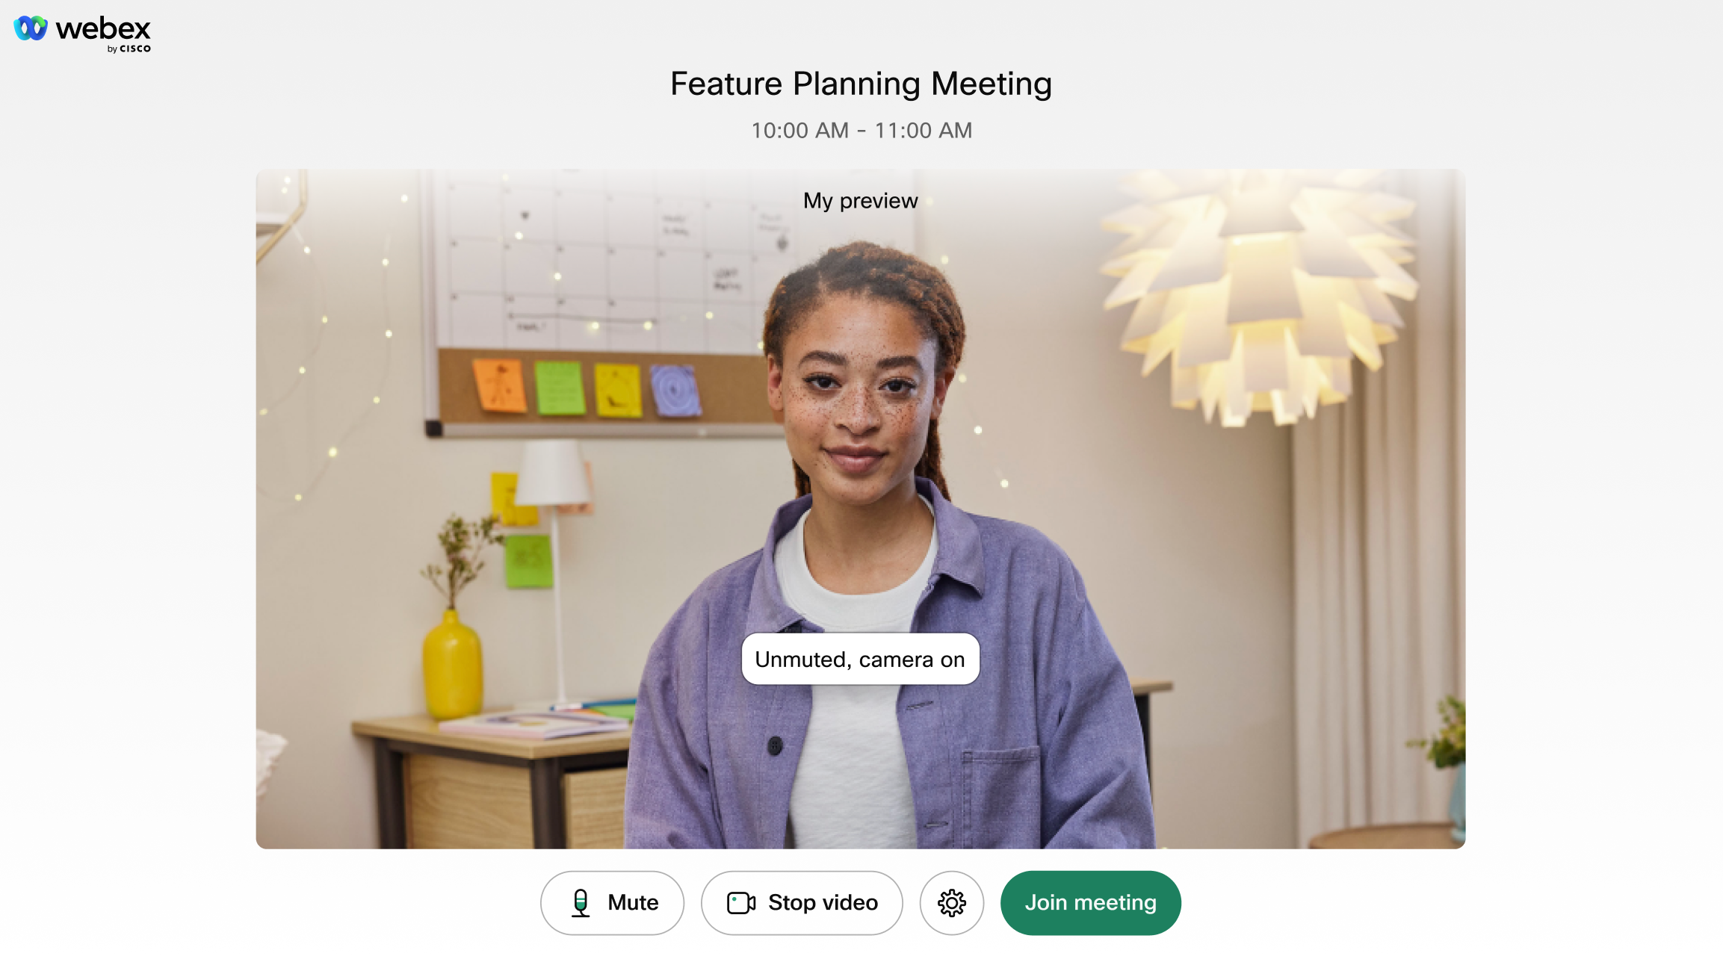This screenshot has height=965, width=1723.
Task: Open settings with the gear icon
Action: click(x=951, y=902)
